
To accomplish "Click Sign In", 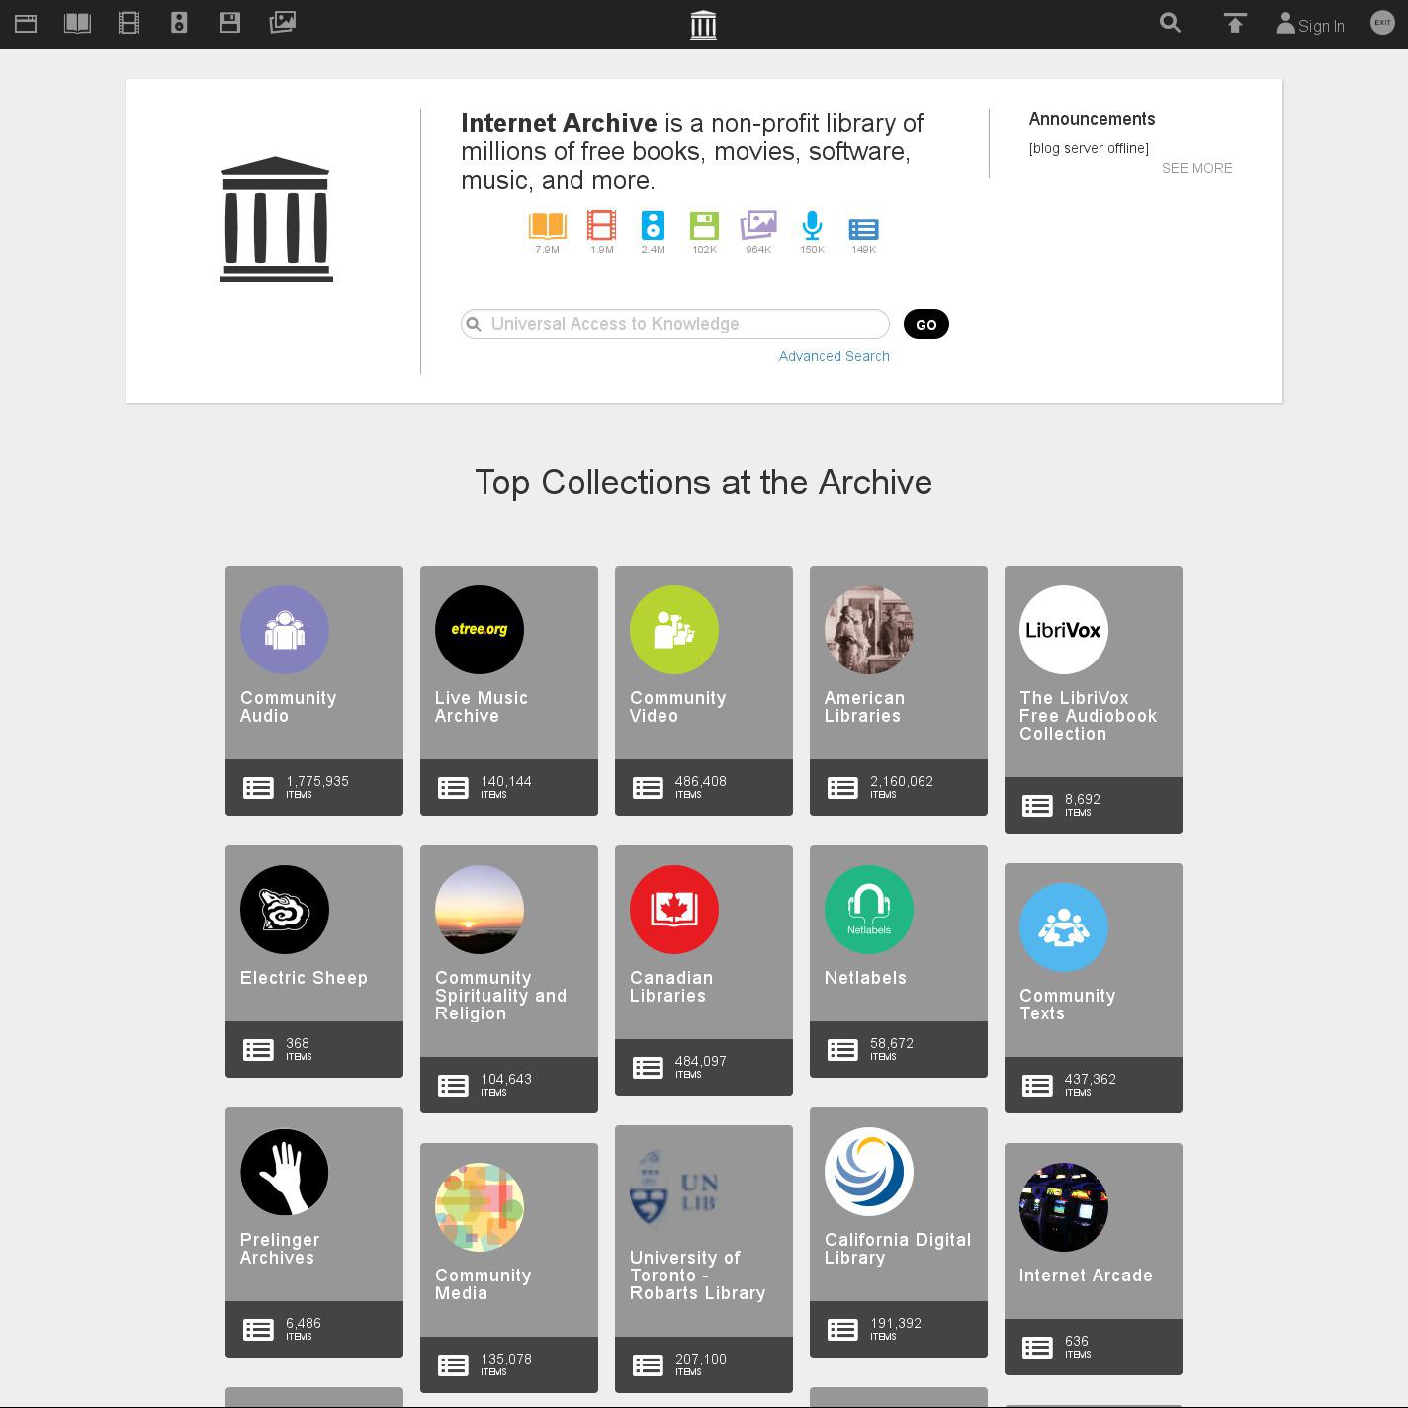I will coord(1310,25).
